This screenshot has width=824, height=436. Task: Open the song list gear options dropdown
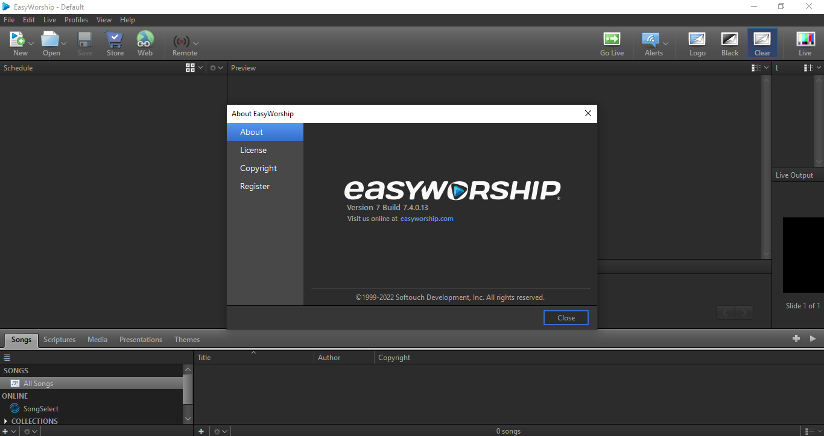click(221, 431)
